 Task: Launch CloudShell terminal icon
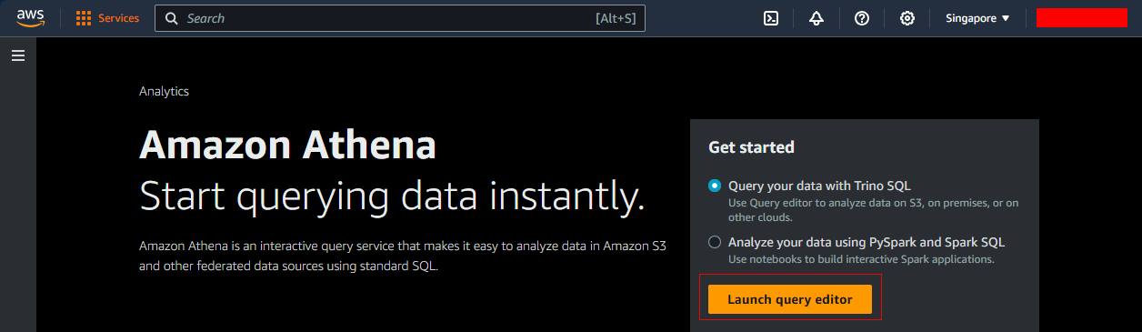[x=771, y=18]
